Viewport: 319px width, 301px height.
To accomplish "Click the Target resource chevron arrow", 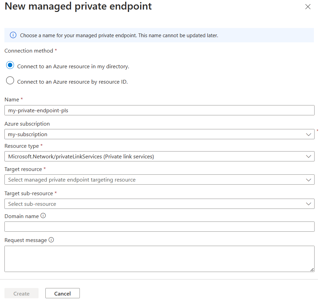I will pyautogui.click(x=308, y=180).
